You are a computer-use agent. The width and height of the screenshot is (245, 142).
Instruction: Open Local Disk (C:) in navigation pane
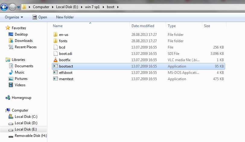click(x=26, y=117)
